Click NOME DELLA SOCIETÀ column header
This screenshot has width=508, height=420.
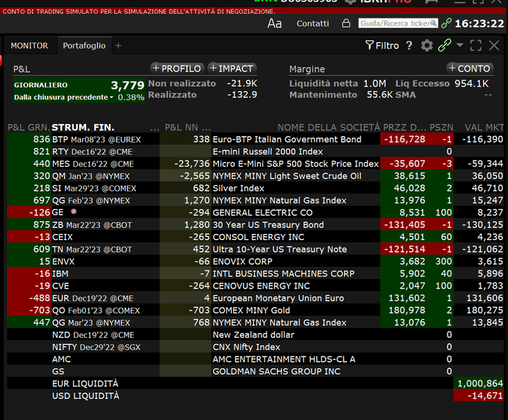coord(329,127)
